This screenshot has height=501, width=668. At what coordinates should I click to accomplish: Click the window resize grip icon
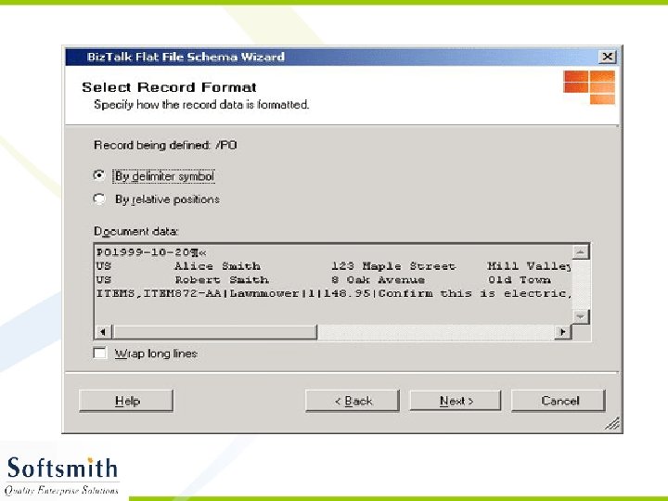point(612,423)
